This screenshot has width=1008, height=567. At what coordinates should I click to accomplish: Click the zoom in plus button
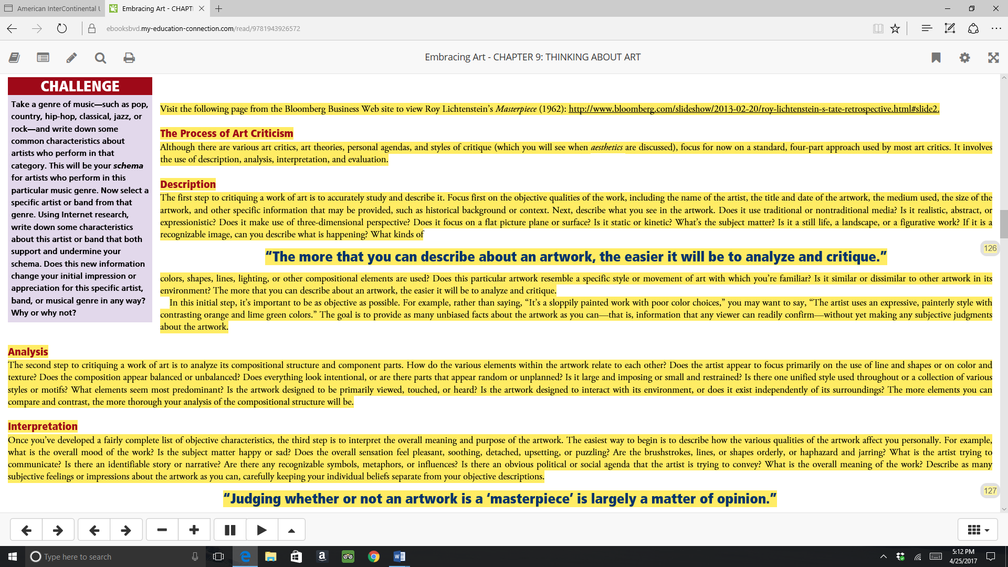[194, 530]
